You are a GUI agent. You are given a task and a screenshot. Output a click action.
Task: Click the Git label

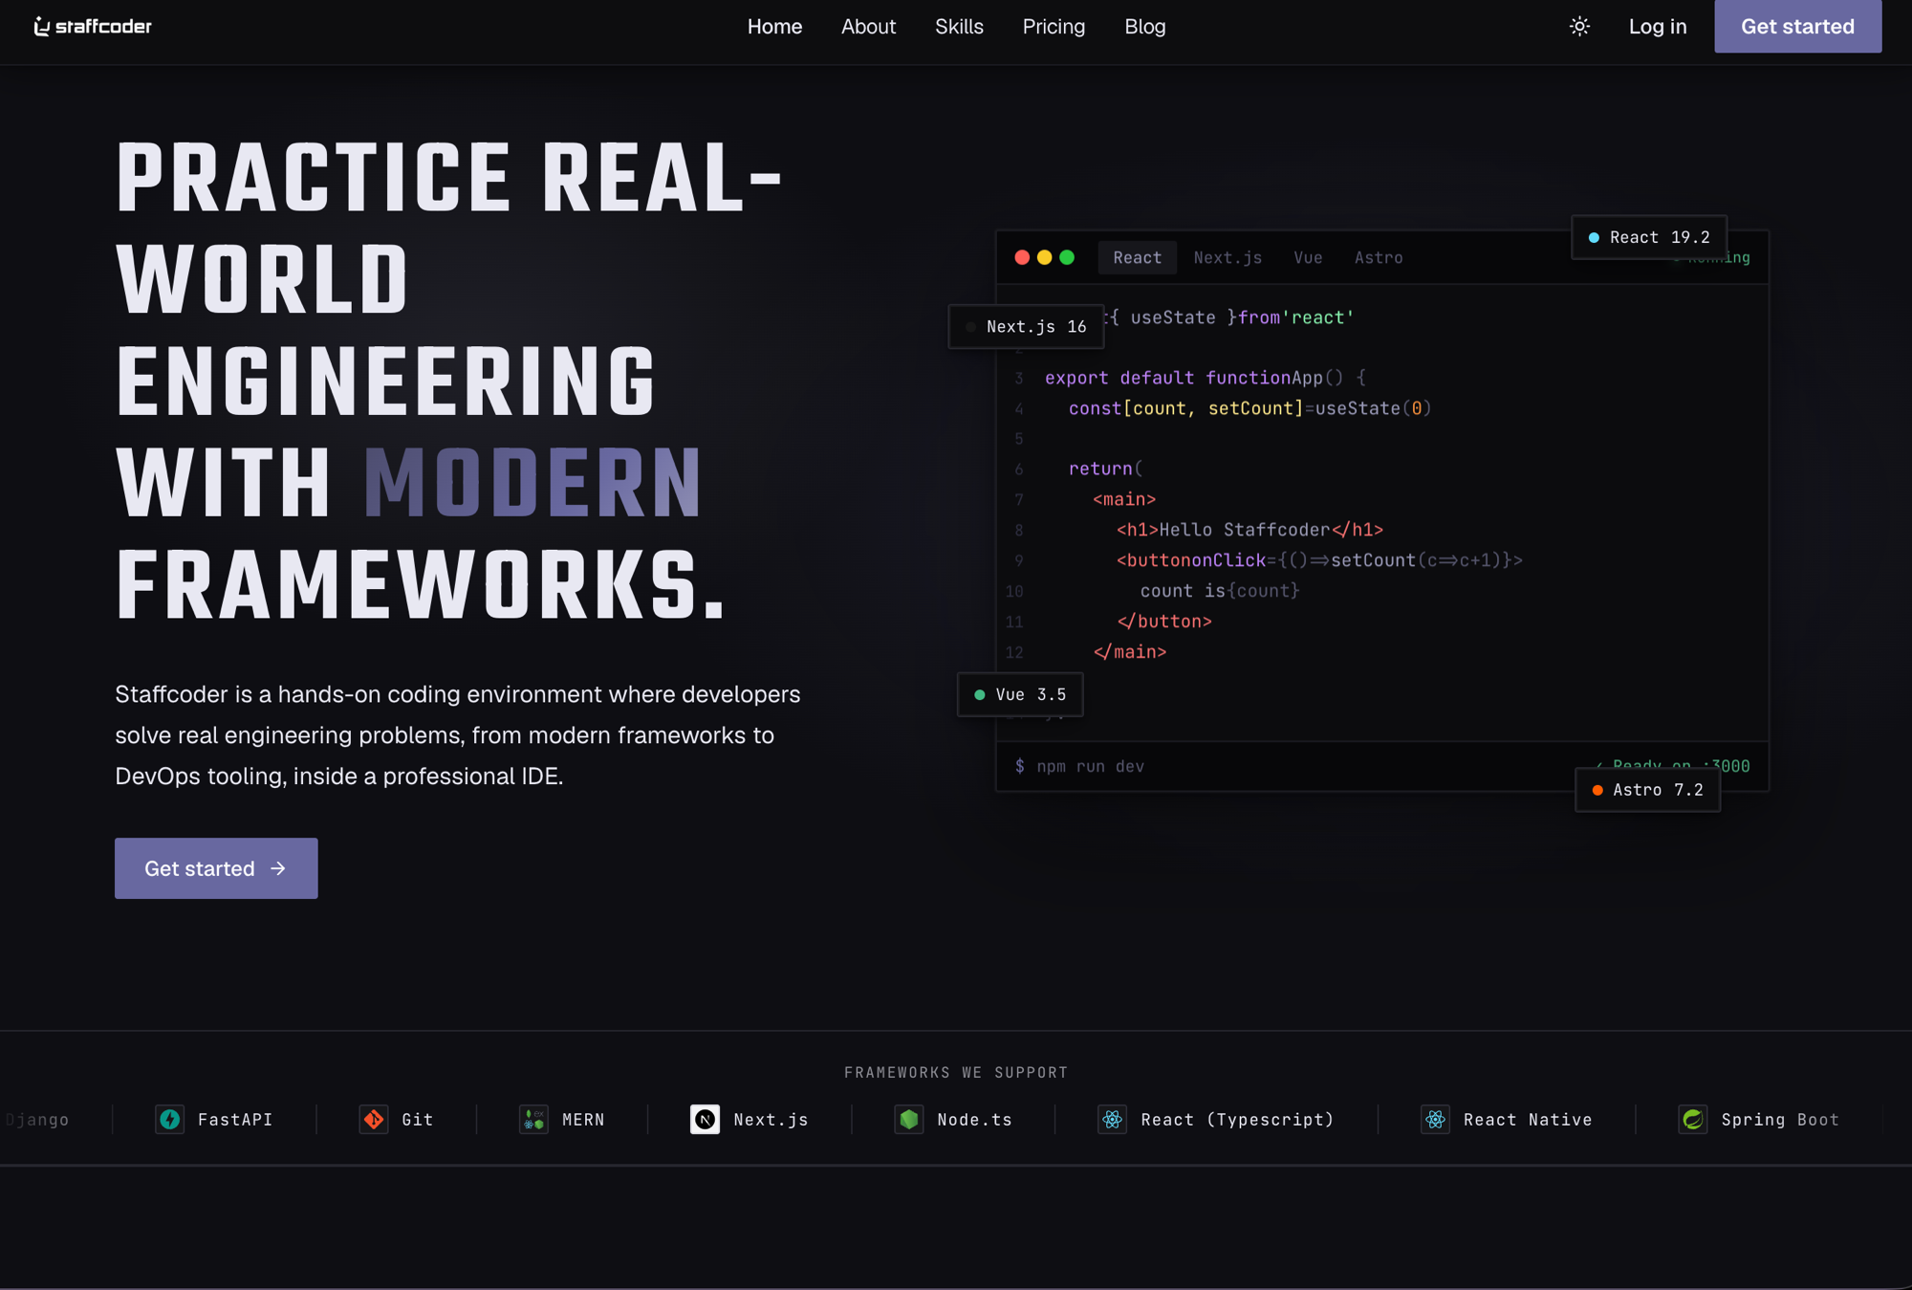point(418,1120)
